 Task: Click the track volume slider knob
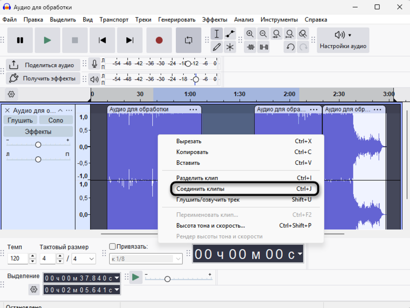tap(38, 145)
